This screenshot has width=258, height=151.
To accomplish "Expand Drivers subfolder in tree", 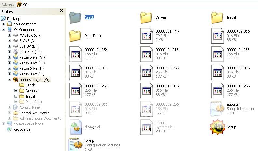I will pyautogui.click(x=16, y=91).
